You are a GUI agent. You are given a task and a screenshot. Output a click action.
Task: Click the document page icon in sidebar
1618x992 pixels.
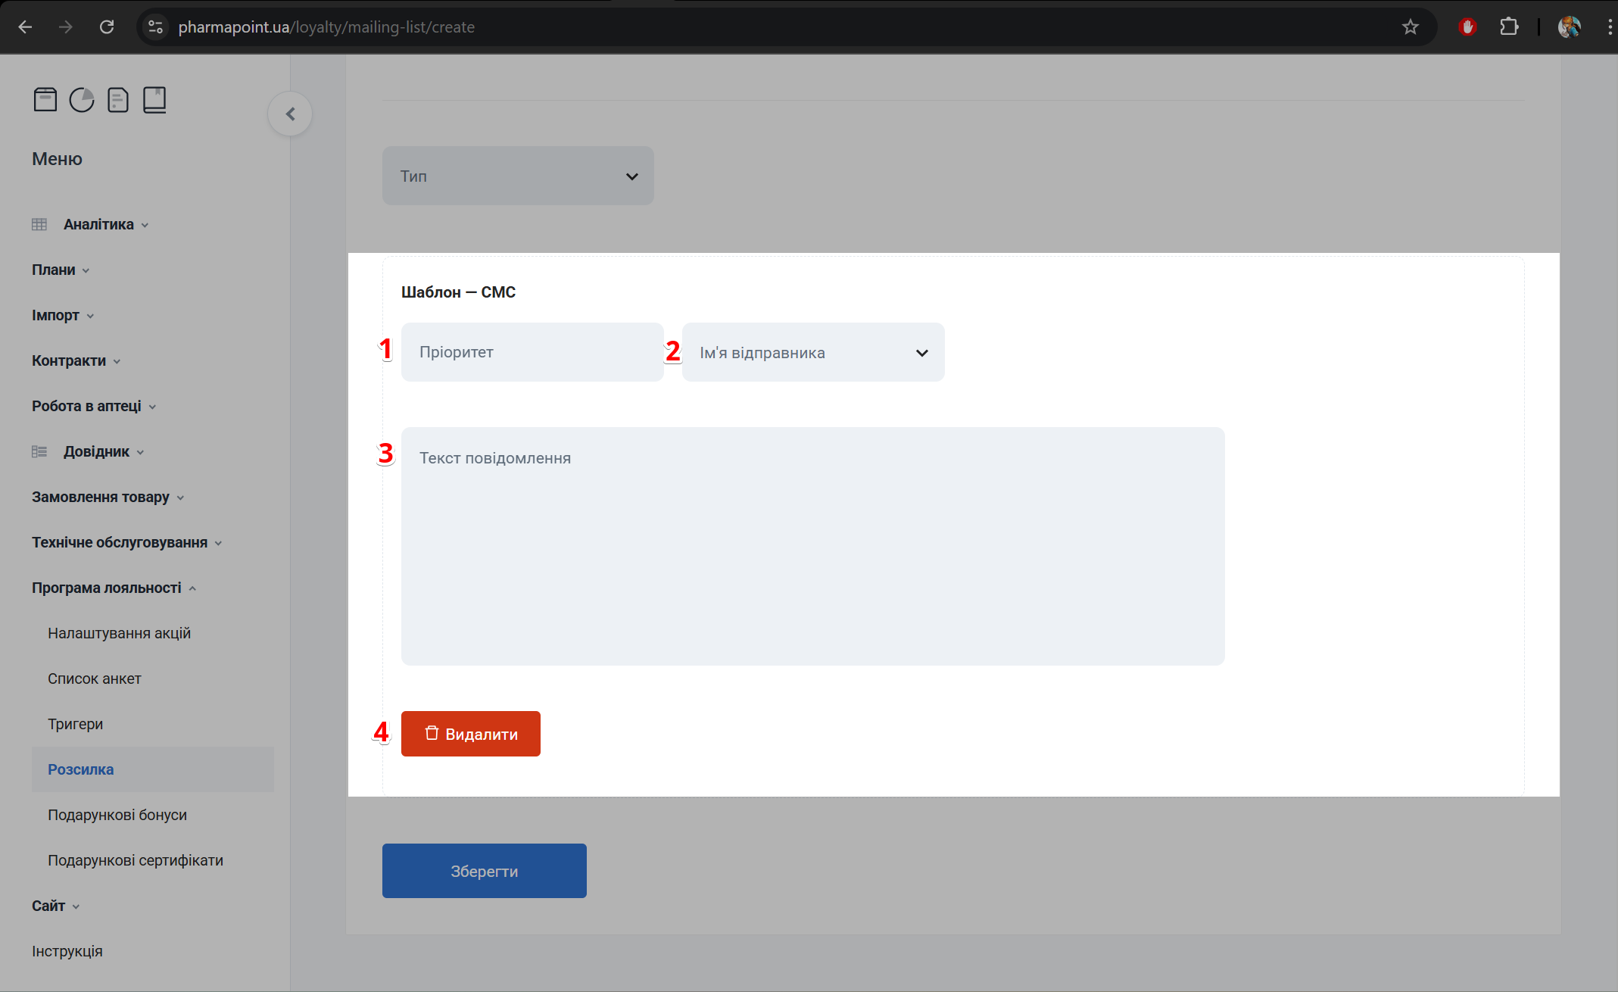[x=118, y=100]
